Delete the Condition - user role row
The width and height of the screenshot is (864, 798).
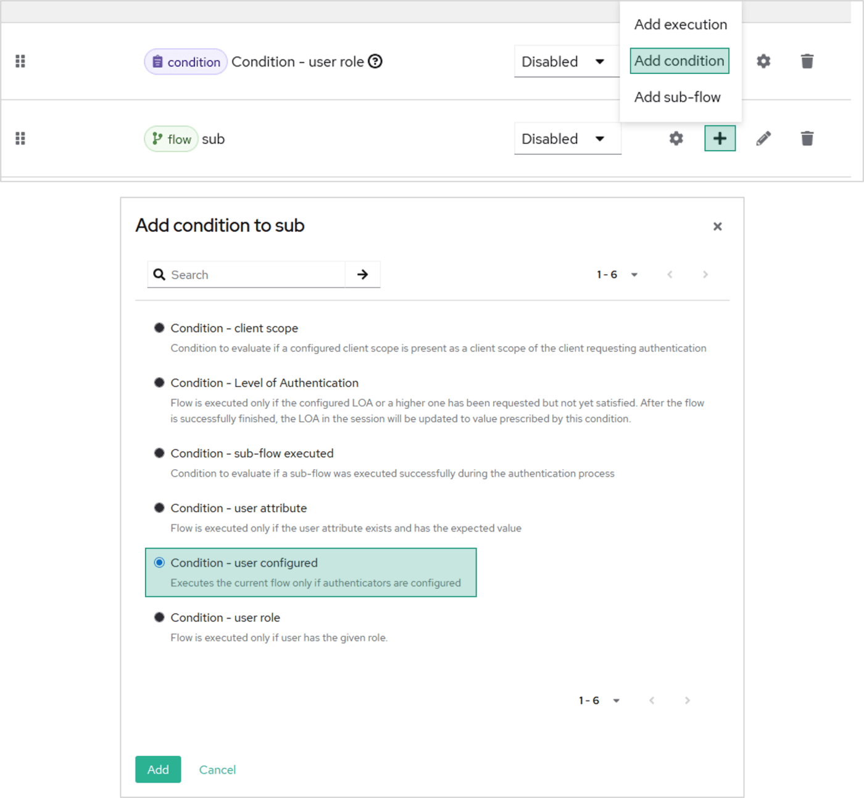(807, 61)
